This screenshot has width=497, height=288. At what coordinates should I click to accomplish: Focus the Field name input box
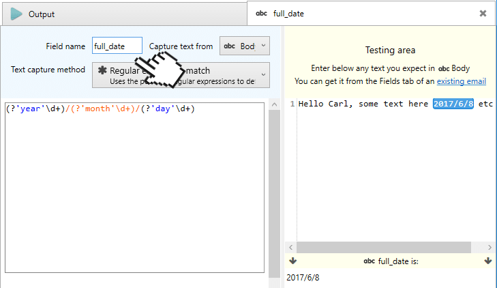[x=117, y=46]
